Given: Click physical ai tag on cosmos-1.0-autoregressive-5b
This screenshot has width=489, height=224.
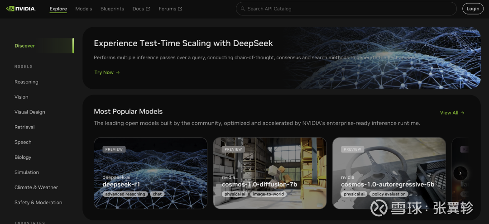Looking at the screenshot, I should (354, 194).
